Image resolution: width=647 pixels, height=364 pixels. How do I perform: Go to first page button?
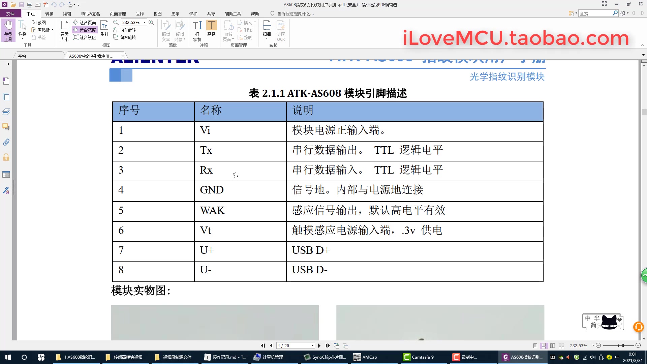pyautogui.click(x=263, y=345)
